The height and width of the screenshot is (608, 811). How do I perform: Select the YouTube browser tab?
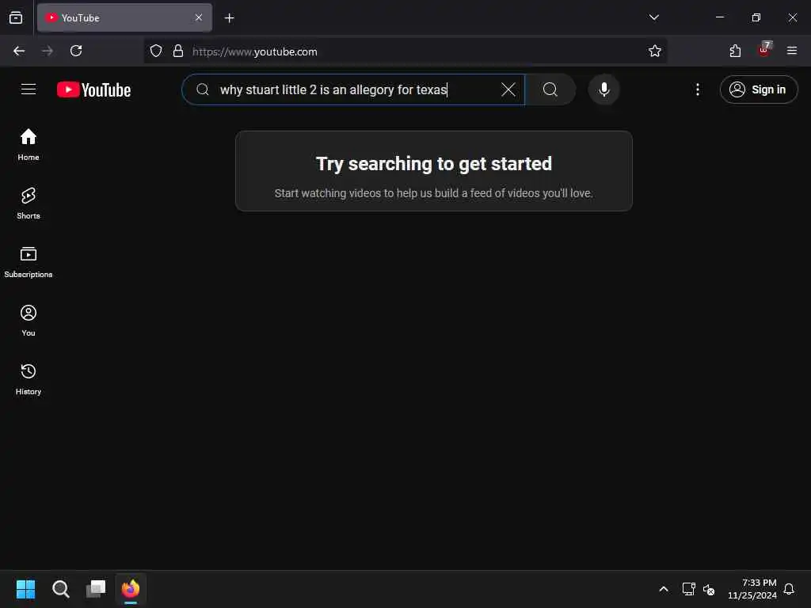click(124, 17)
